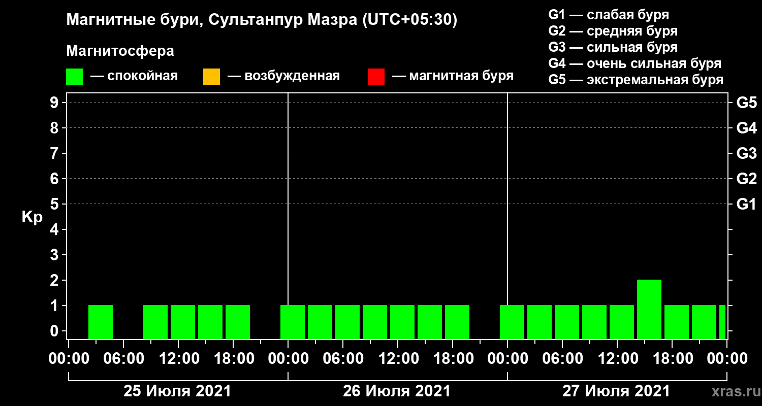Viewport: 762px width, 406px height.
Task: Click the '06:00' time label for 25 Июля
Action: coord(123,359)
